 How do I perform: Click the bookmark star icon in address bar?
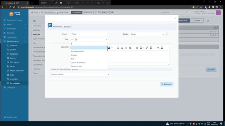(201, 7)
